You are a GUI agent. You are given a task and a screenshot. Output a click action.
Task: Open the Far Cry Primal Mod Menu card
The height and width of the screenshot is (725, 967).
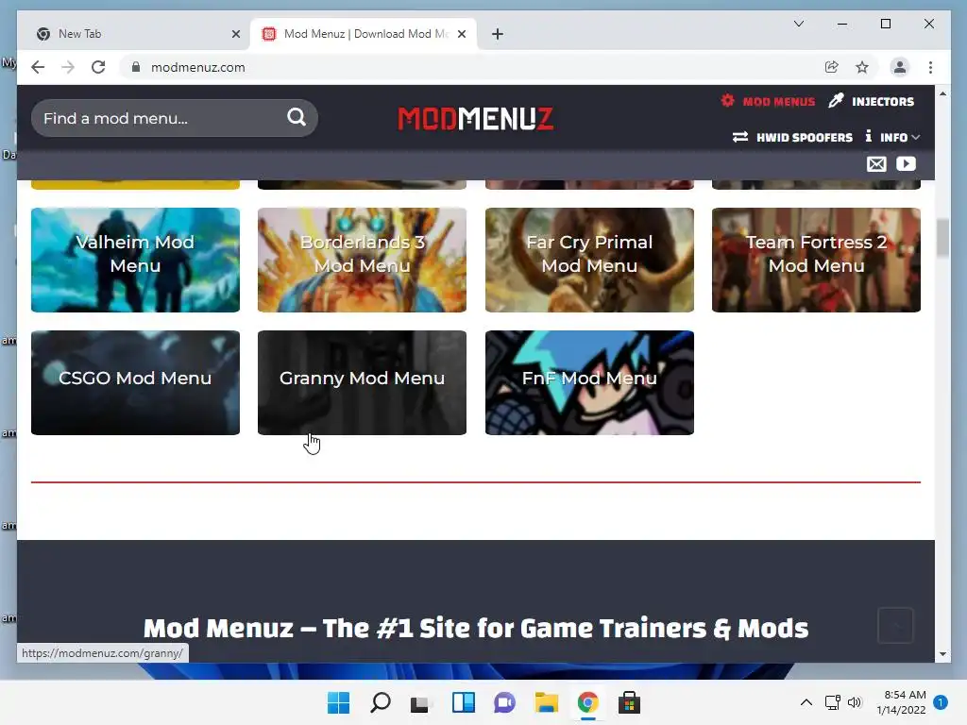589,260
